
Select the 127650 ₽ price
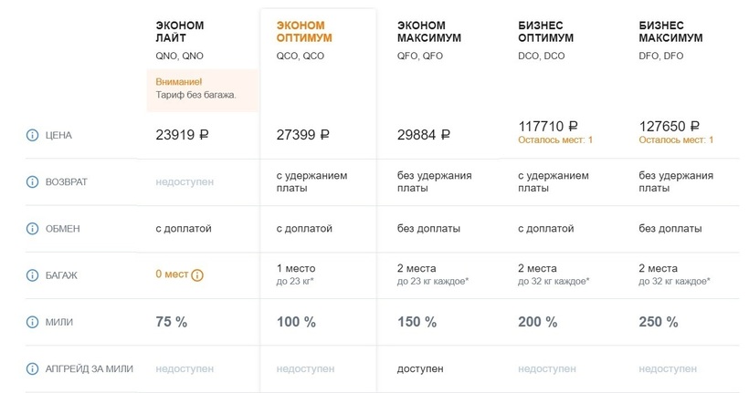pos(670,127)
